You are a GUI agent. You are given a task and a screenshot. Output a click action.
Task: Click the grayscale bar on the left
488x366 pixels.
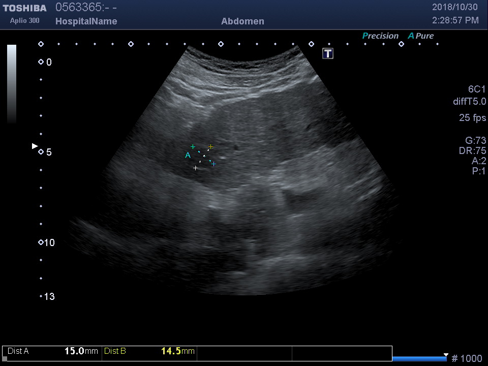12,84
